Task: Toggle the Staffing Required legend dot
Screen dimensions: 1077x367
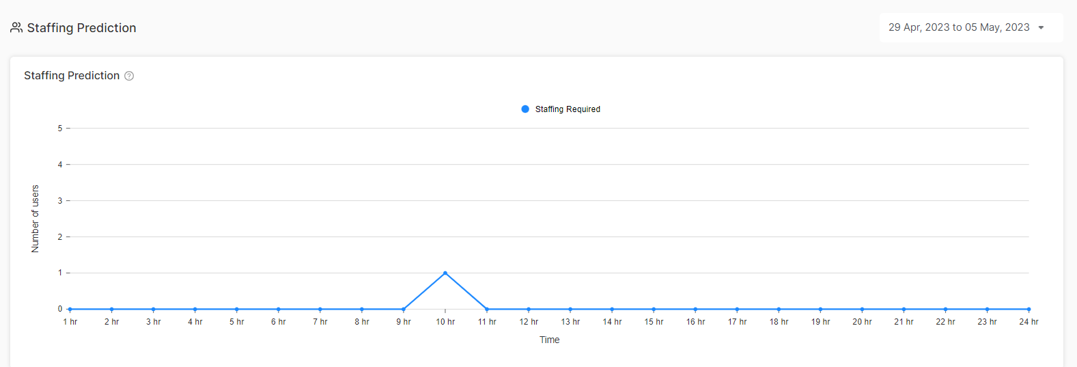Action: tap(525, 109)
